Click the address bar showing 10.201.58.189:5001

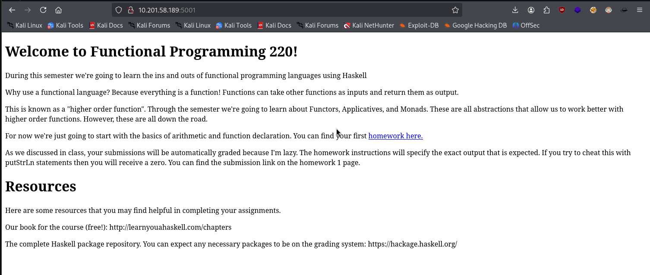[x=281, y=10]
